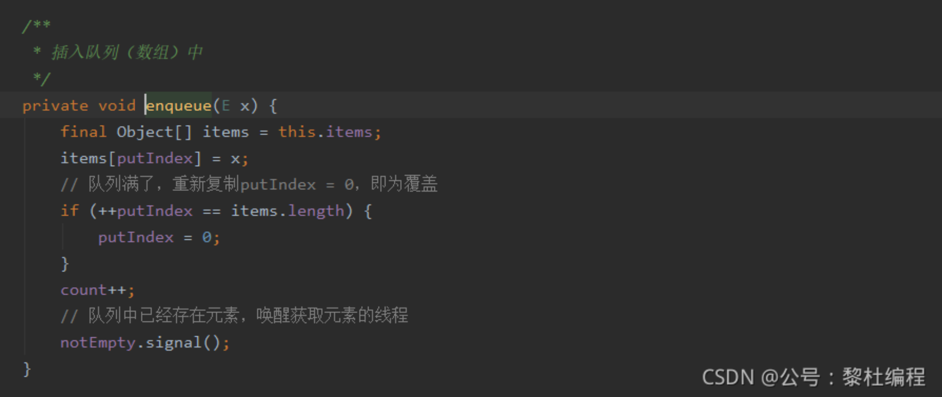Click notEmpty field reference
The height and width of the screenshot is (397, 942).
(98, 343)
